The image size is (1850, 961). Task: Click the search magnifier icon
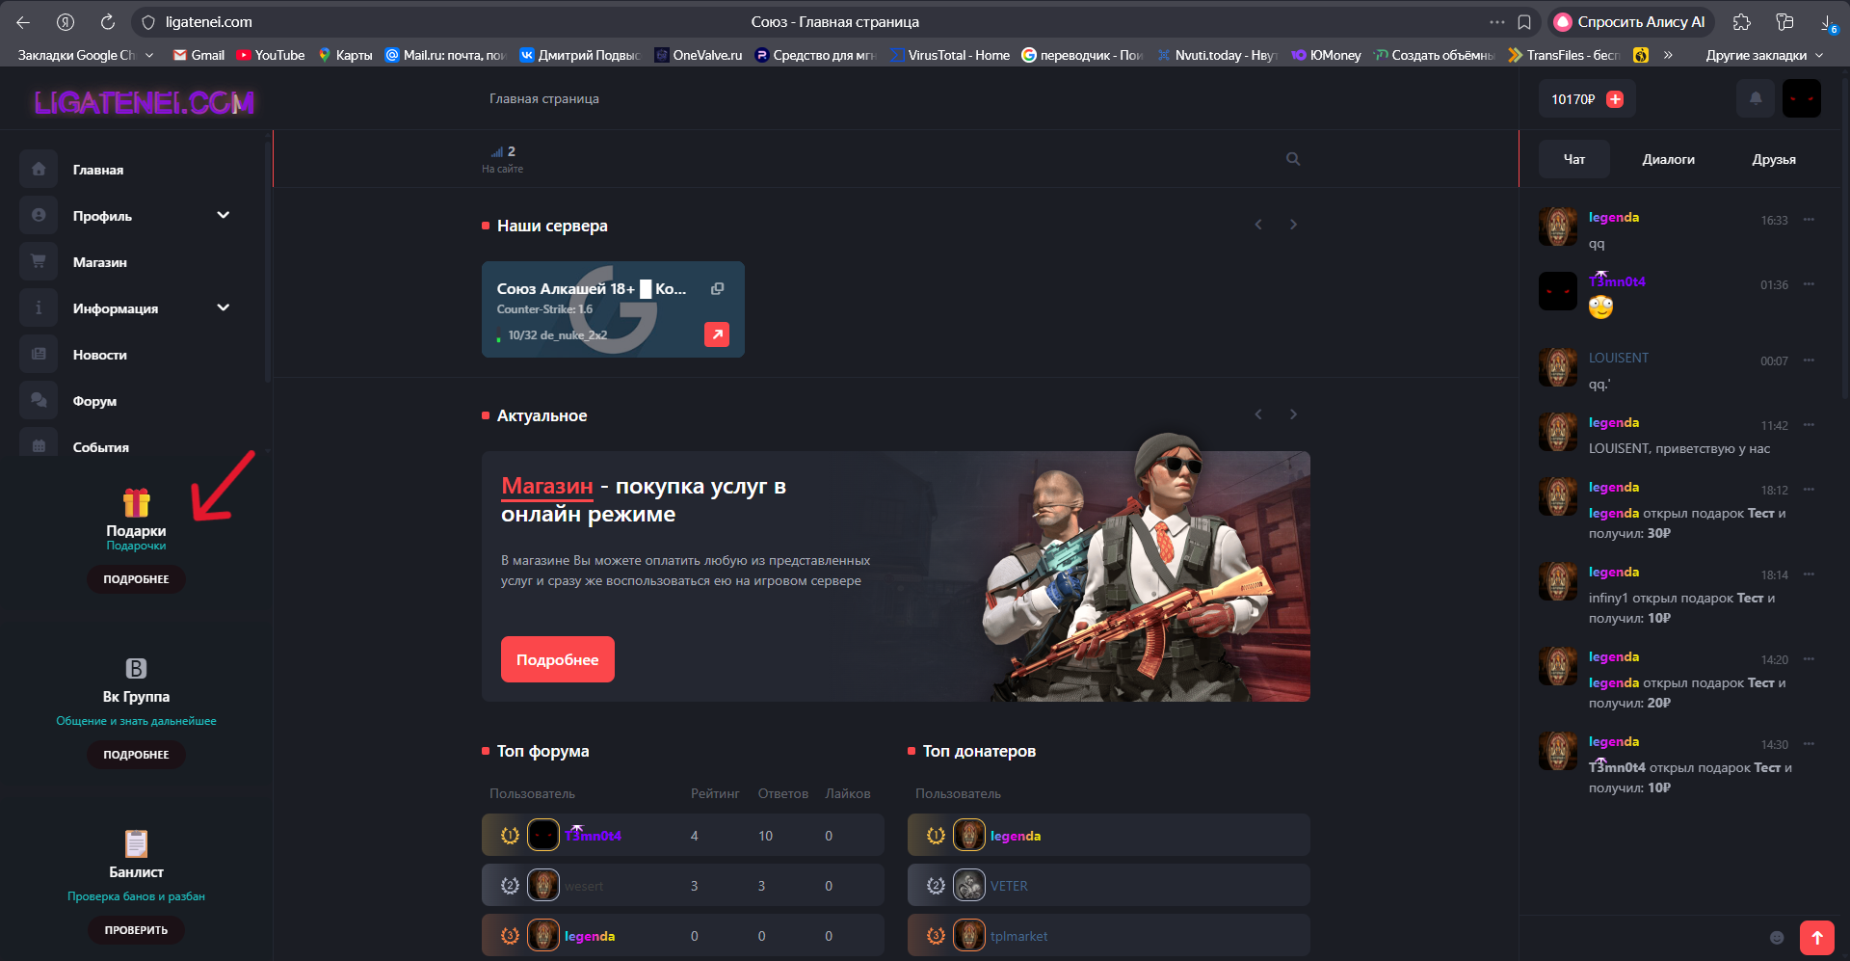[1293, 159]
